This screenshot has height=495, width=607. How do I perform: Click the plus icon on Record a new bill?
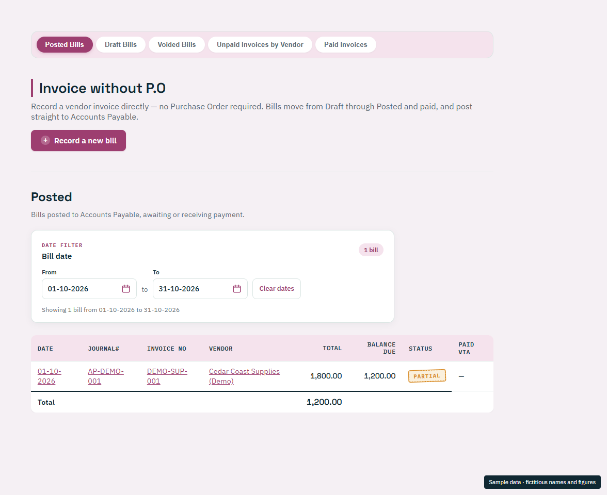45,140
